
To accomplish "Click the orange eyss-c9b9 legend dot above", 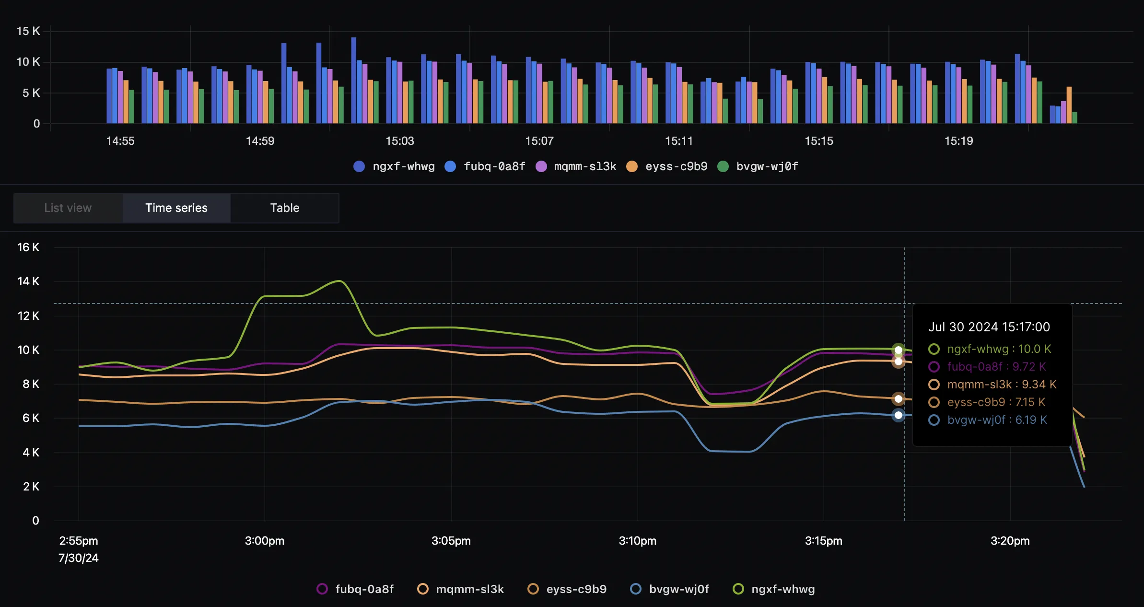I will (x=632, y=166).
